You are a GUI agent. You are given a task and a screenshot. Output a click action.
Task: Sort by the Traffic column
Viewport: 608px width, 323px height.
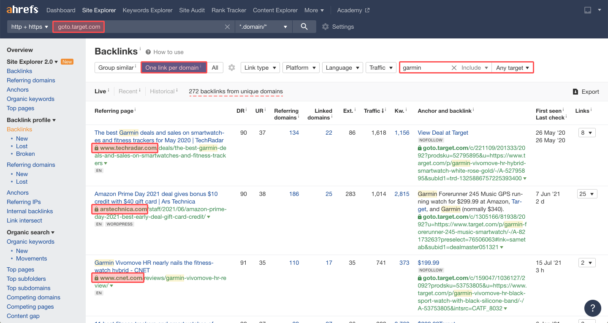coord(374,111)
